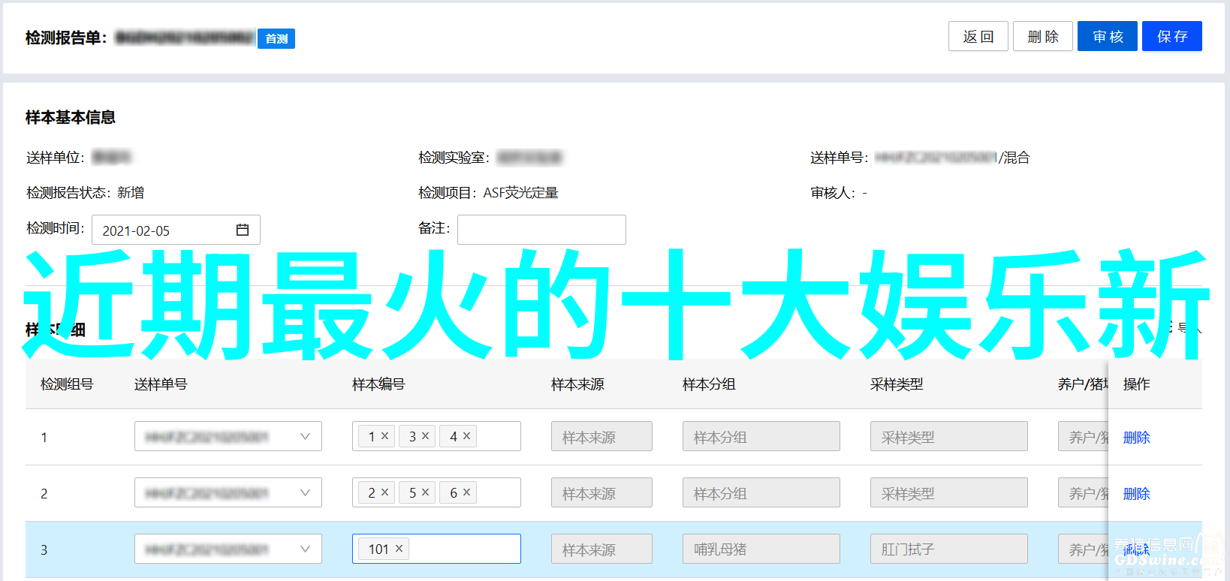Remove tag 3 from row 1 样本编号
Image resolution: width=1230 pixels, height=581 pixels.
(x=425, y=435)
